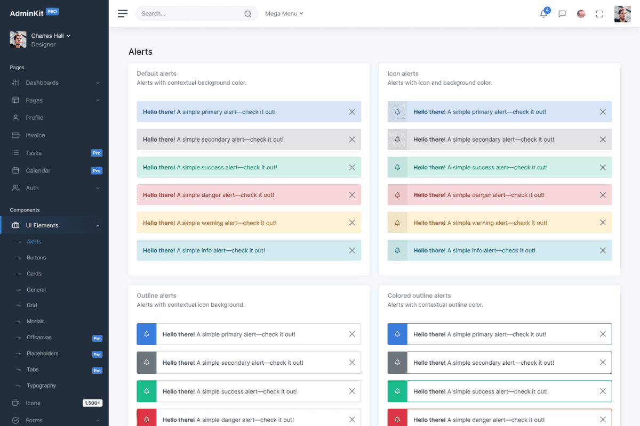Click the search magnifier icon
This screenshot has width=640, height=426.
[x=248, y=14]
